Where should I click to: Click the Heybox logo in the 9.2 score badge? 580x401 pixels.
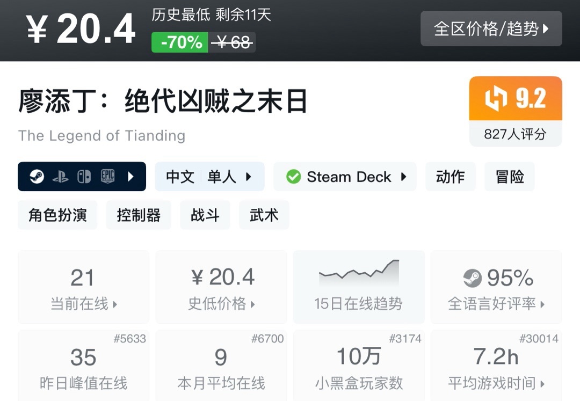496,99
